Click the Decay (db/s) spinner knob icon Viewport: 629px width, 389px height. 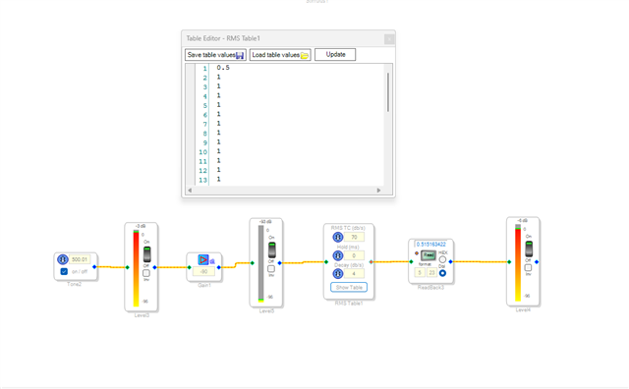[338, 273]
